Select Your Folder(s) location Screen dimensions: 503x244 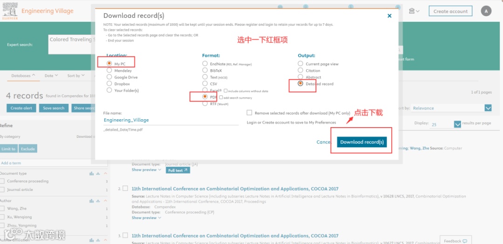pyautogui.click(x=109, y=90)
